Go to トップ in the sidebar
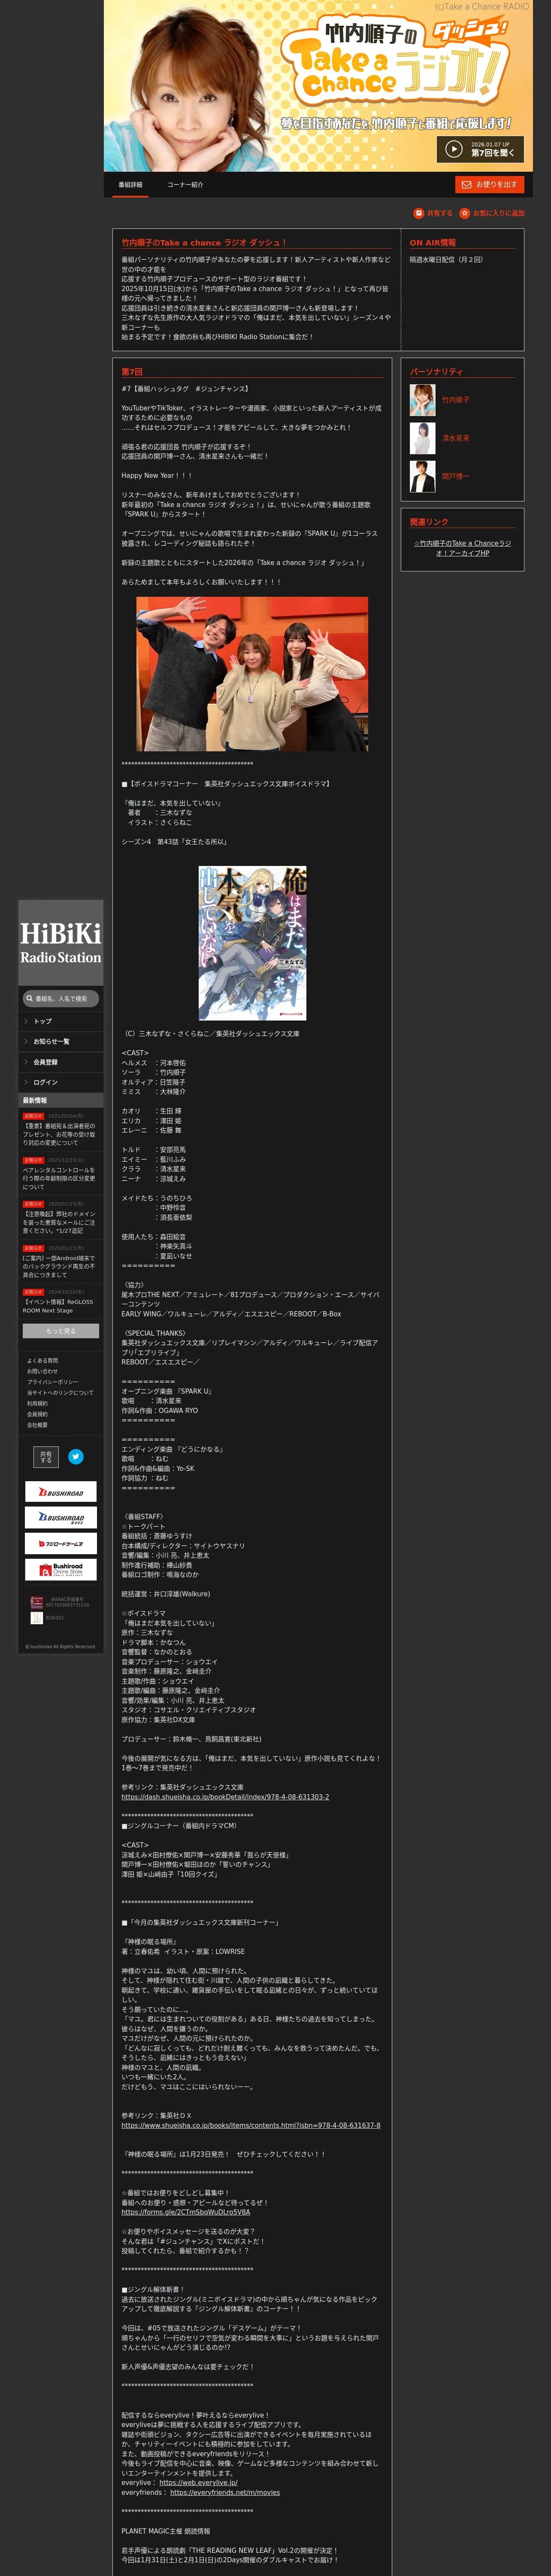The width and height of the screenshot is (551, 2576). [61, 1021]
